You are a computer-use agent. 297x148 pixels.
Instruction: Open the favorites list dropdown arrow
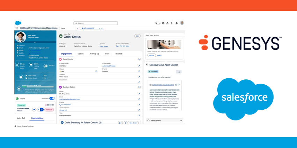tap(159, 23)
